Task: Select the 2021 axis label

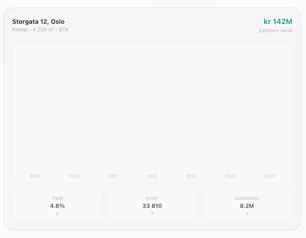Action: point(113,176)
